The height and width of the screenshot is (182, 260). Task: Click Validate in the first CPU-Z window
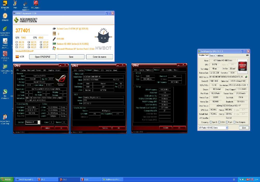(47, 128)
